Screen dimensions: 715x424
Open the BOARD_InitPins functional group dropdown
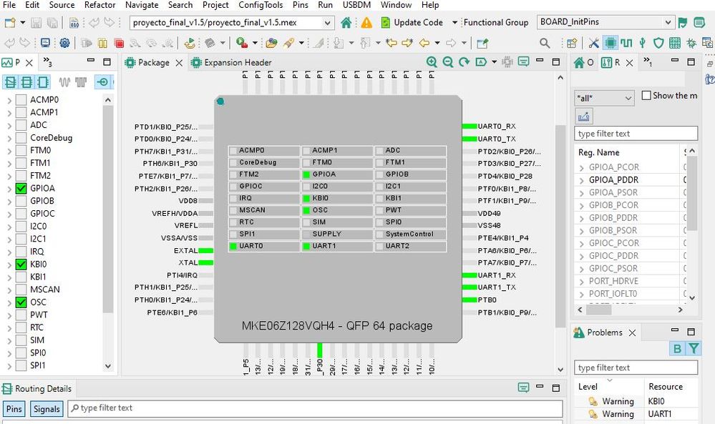668,22
